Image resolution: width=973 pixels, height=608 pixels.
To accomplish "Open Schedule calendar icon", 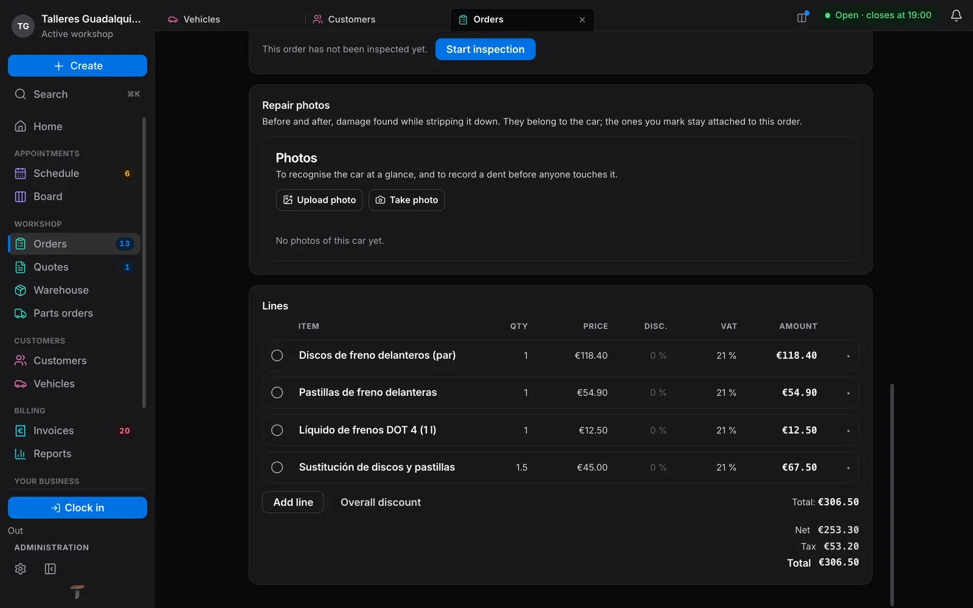I will pyautogui.click(x=21, y=173).
